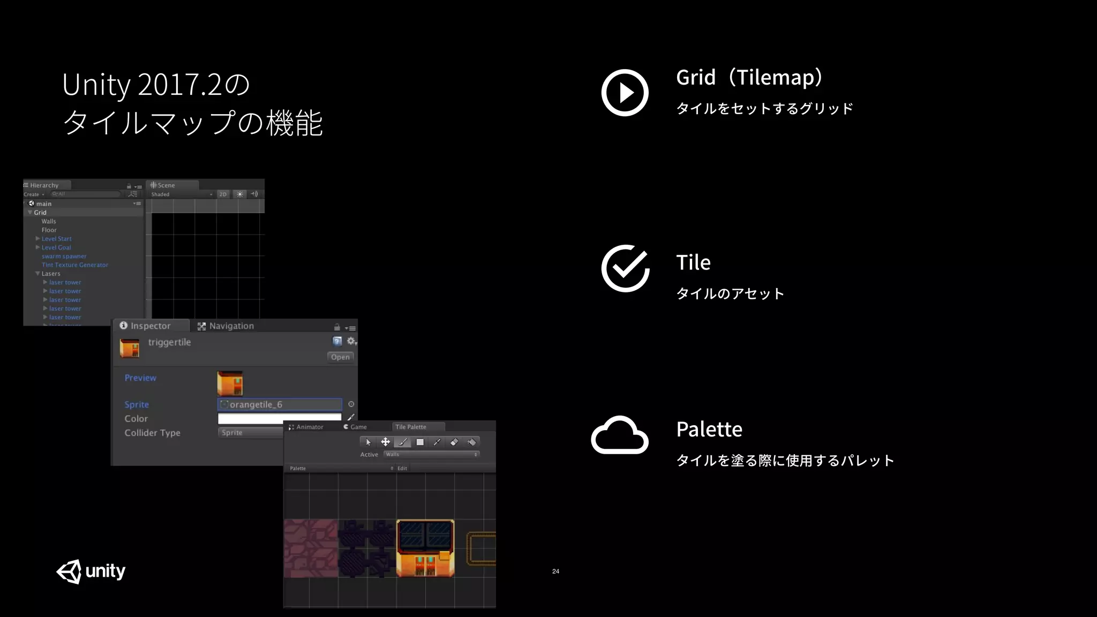Click the tile Preview thumbnail in Inspector
The image size is (1097, 617).
point(230,383)
